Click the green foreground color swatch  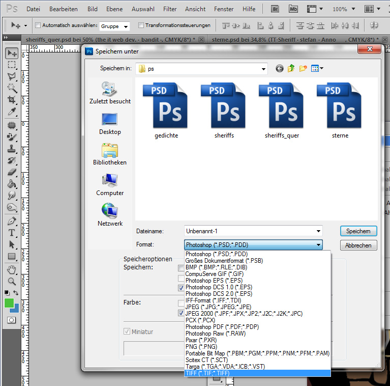(9, 302)
